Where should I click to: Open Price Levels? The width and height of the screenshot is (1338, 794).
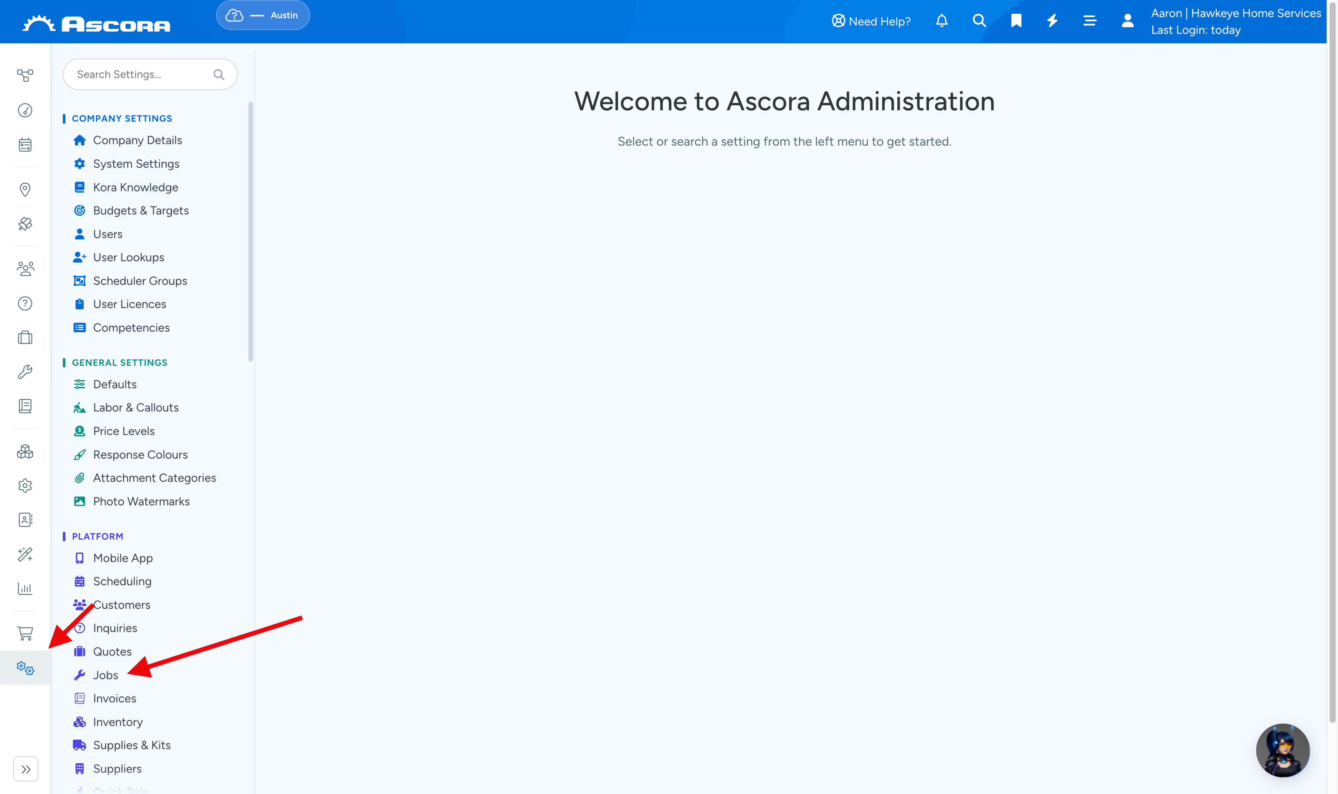pos(124,431)
